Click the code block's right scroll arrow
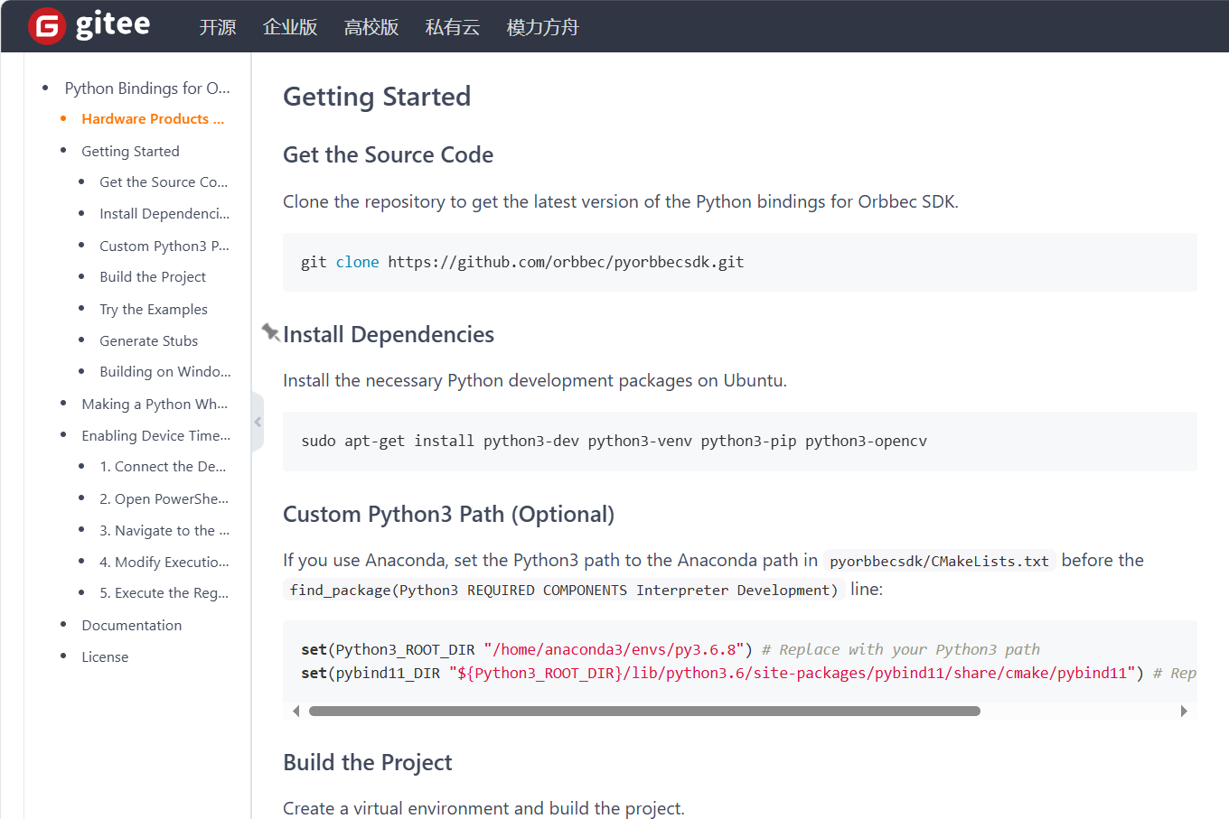Image resolution: width=1229 pixels, height=819 pixels. (1184, 712)
